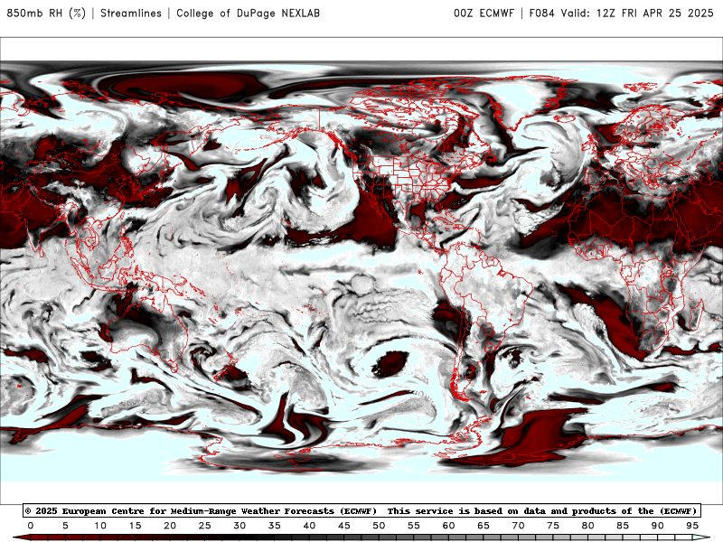
Task: Click the "850mb RH (%)" title text
Action: (46, 13)
